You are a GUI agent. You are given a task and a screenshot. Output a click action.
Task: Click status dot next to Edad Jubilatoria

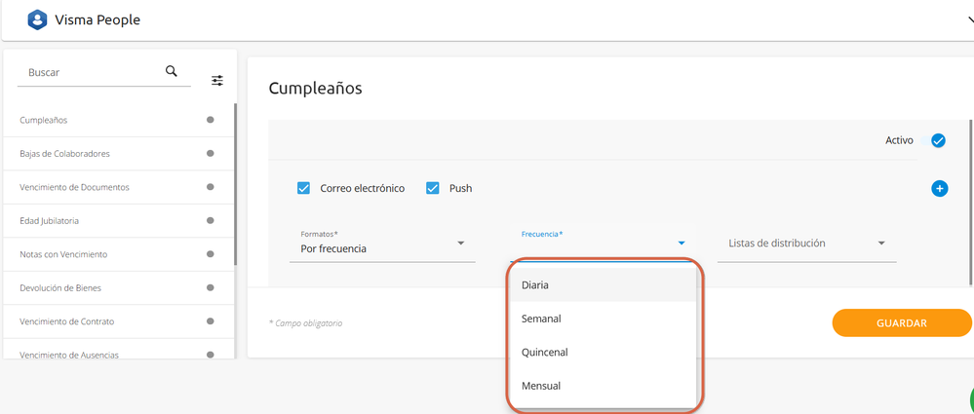pos(210,220)
